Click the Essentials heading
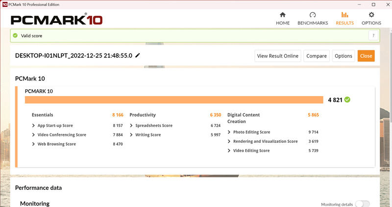Screen dimensions: 392x207 pos(43,115)
